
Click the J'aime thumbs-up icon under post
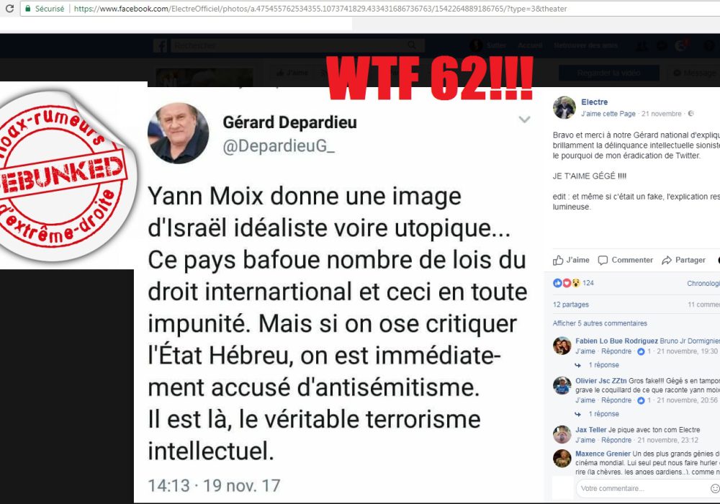pyautogui.click(x=558, y=260)
